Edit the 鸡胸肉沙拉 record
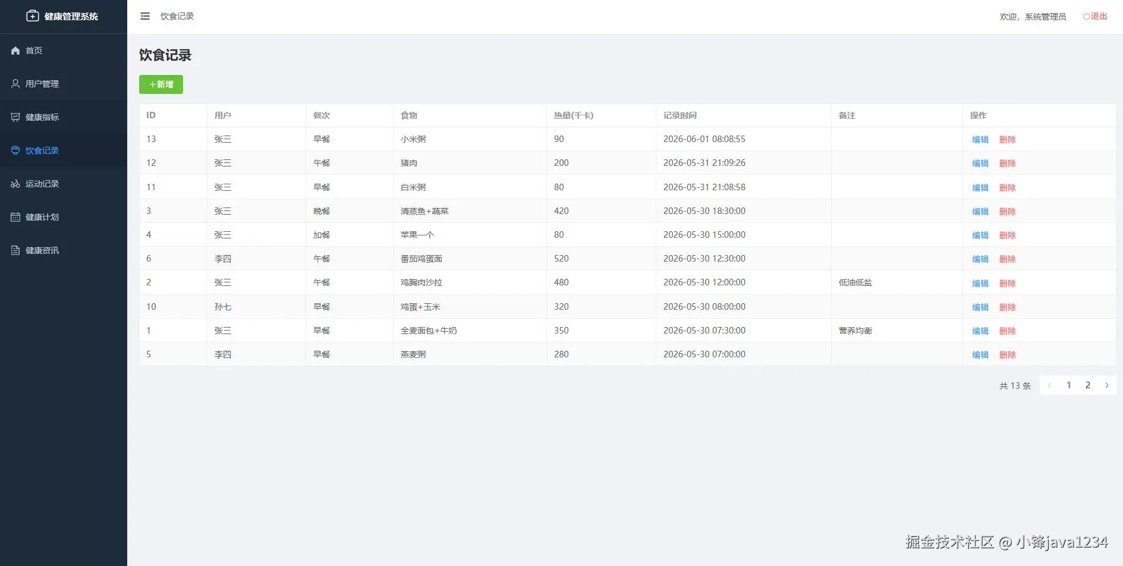This screenshot has height=566, width=1123. click(980, 284)
